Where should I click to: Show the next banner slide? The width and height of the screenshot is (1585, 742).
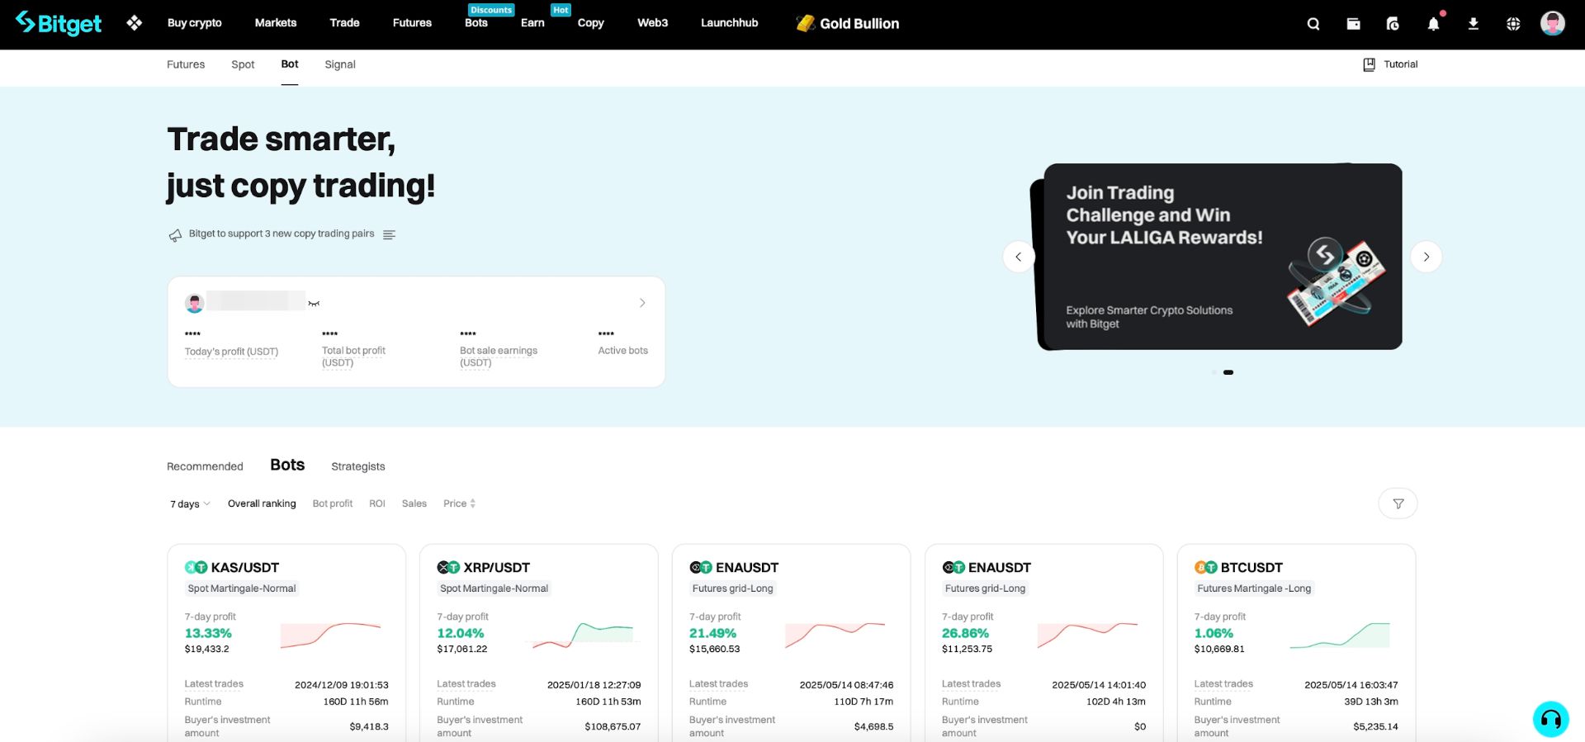[x=1426, y=257]
